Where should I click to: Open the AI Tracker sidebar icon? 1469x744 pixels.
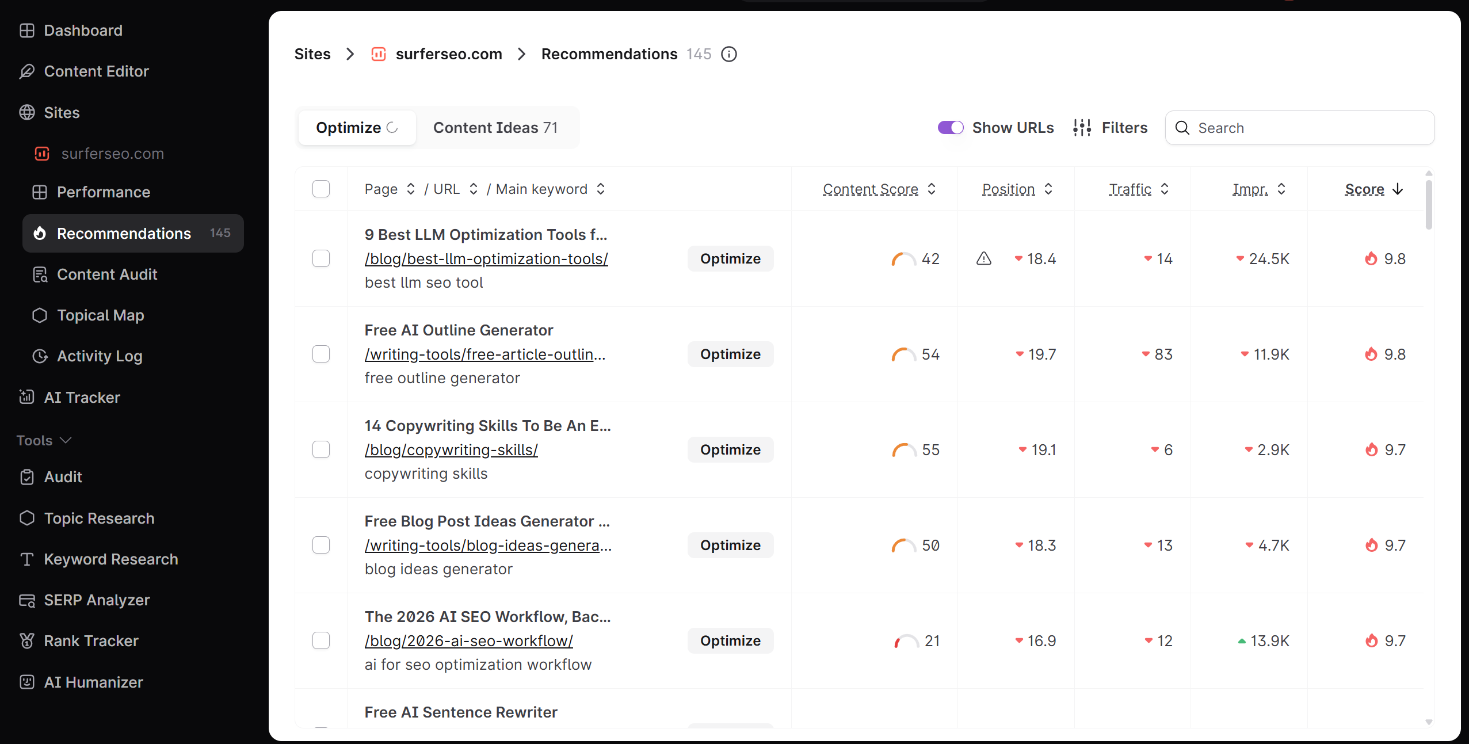coord(26,397)
